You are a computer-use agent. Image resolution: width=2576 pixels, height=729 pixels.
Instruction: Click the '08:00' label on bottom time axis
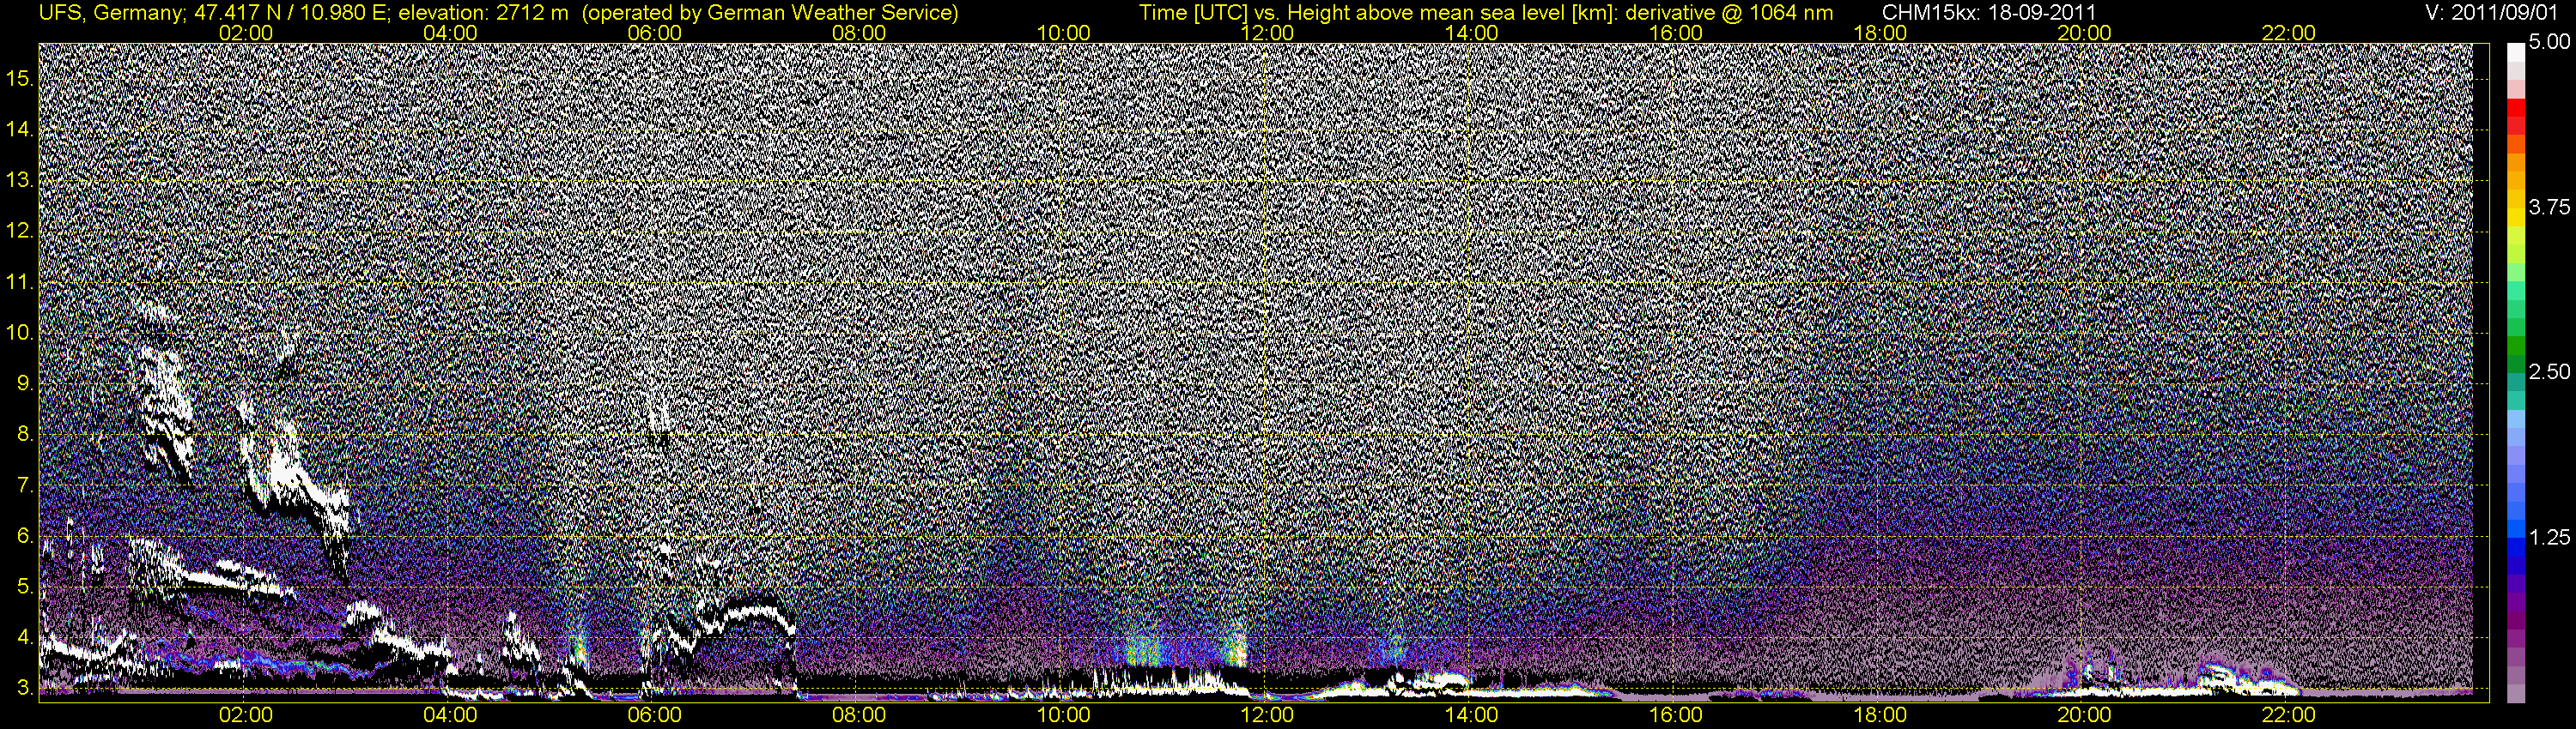pyautogui.click(x=859, y=715)
